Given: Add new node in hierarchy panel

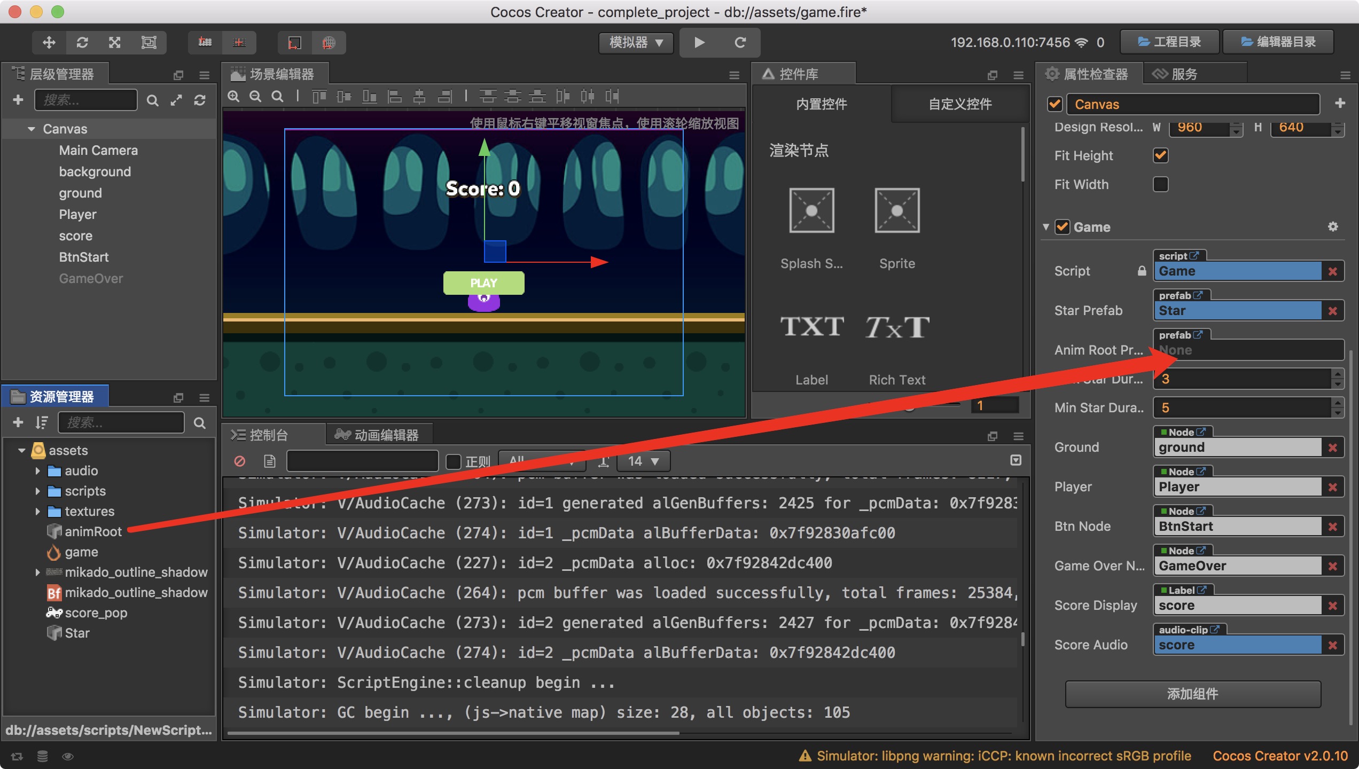Looking at the screenshot, I should pyautogui.click(x=18, y=100).
